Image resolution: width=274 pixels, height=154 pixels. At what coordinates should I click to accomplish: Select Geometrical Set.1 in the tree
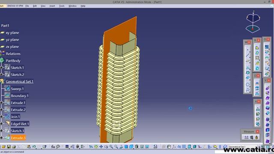[x=20, y=81]
